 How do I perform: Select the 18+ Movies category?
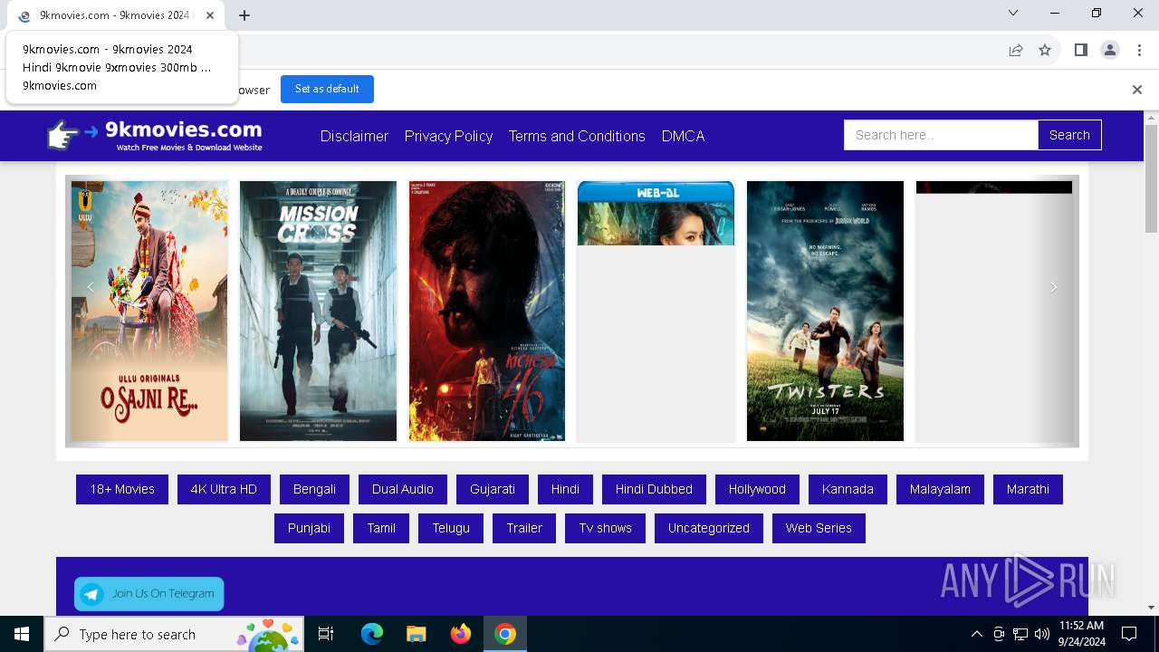[x=122, y=489]
